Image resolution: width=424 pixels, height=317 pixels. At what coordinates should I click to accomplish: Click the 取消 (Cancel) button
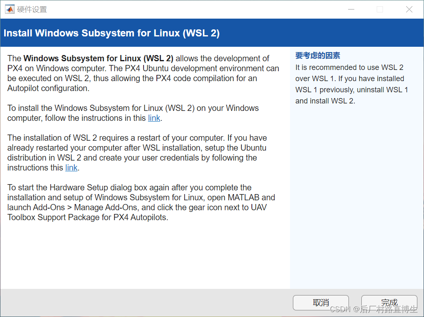(x=321, y=303)
